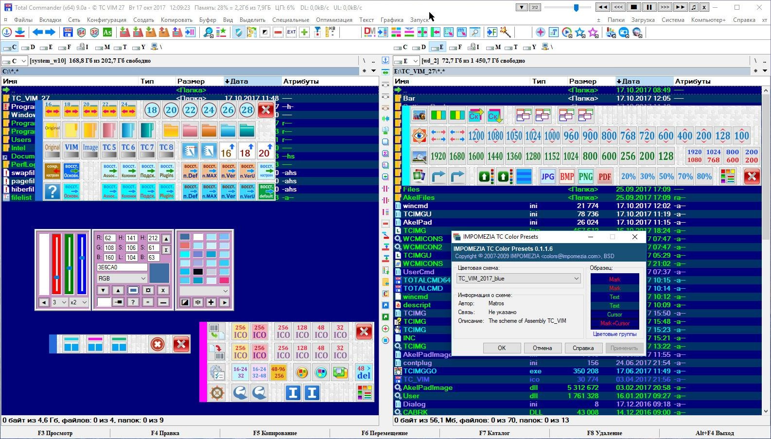
Task: Click the ship wheel icon in ICO toolbar
Action: 217,392
